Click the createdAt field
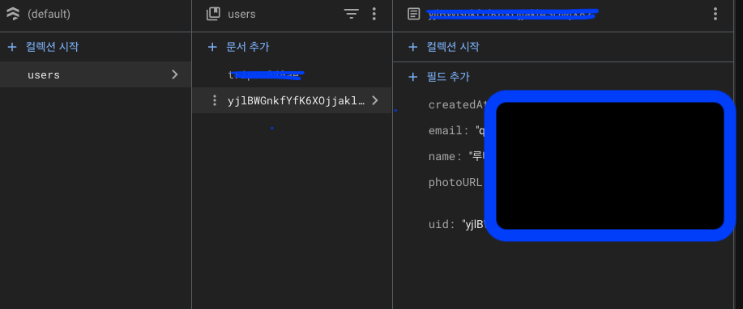The image size is (743, 309). point(456,104)
